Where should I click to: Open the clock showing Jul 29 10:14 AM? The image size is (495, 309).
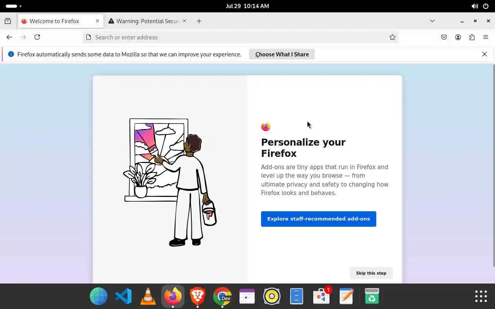pyautogui.click(x=247, y=6)
